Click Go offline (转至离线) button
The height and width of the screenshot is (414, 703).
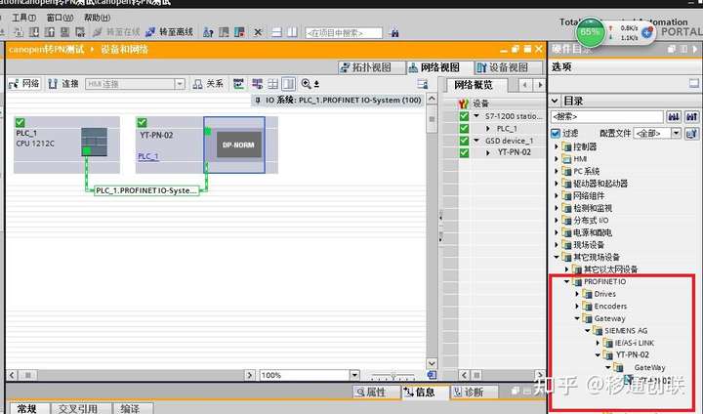pos(170,32)
